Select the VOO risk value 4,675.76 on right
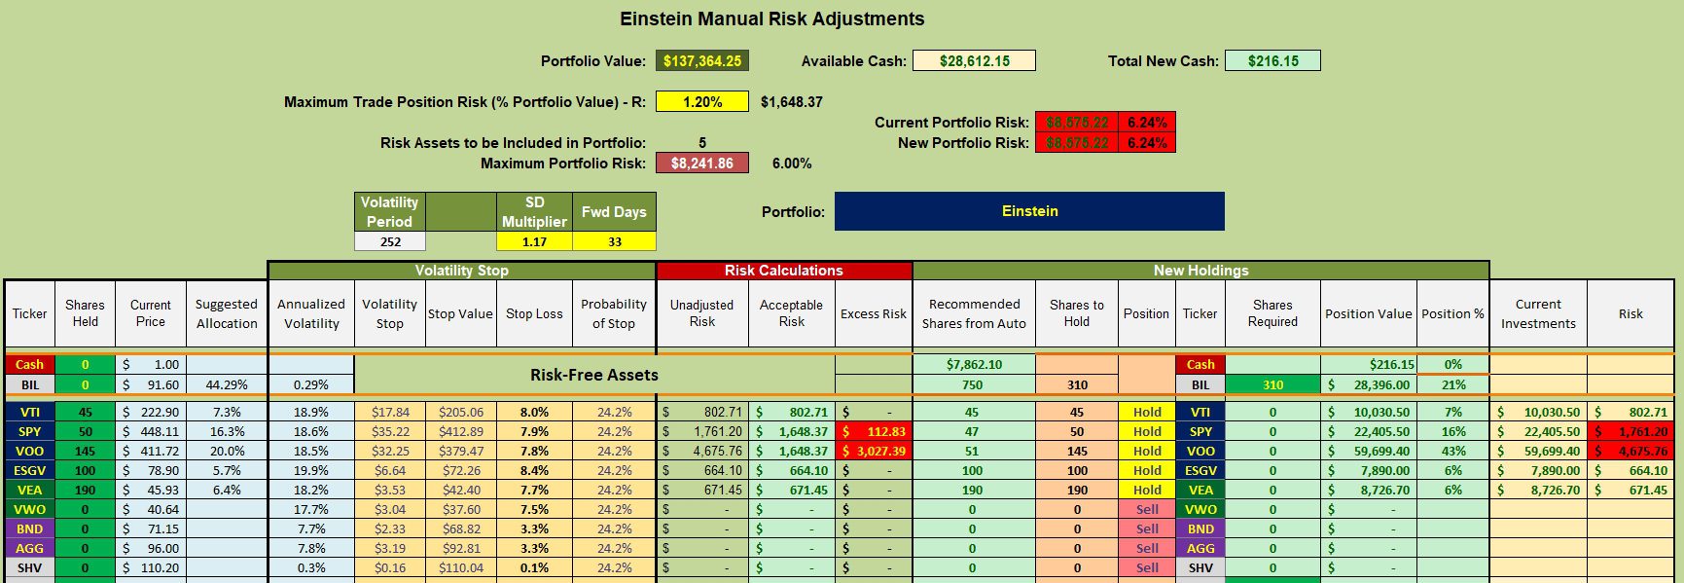Viewport: 1684px width, 583px height. [1630, 451]
